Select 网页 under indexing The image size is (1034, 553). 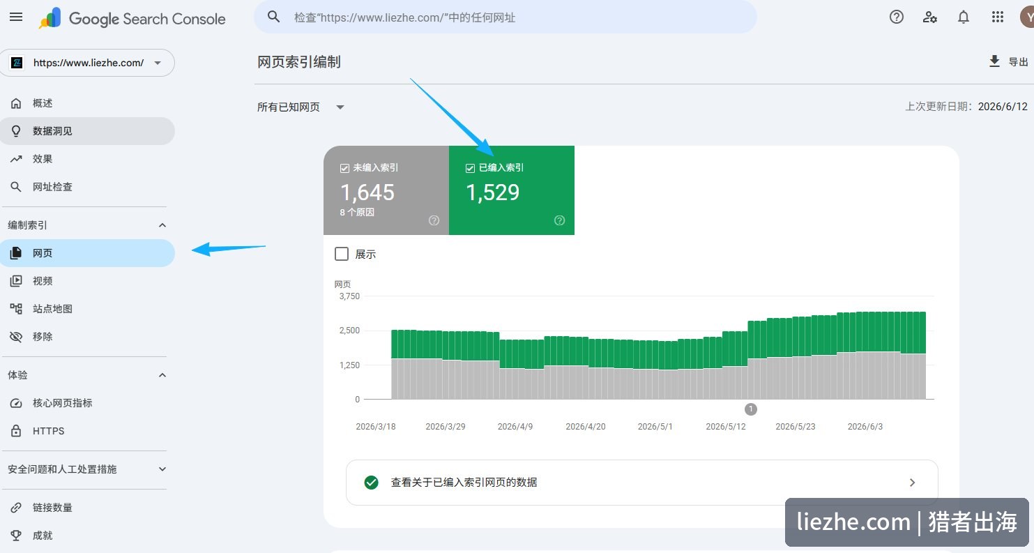tap(88, 253)
